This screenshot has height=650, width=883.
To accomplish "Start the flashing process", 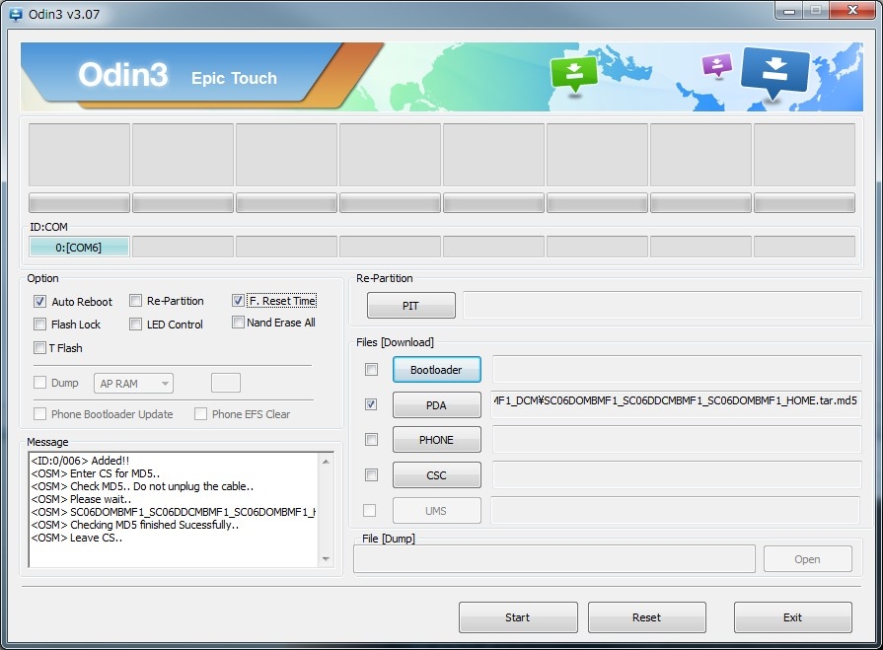I will (x=518, y=617).
